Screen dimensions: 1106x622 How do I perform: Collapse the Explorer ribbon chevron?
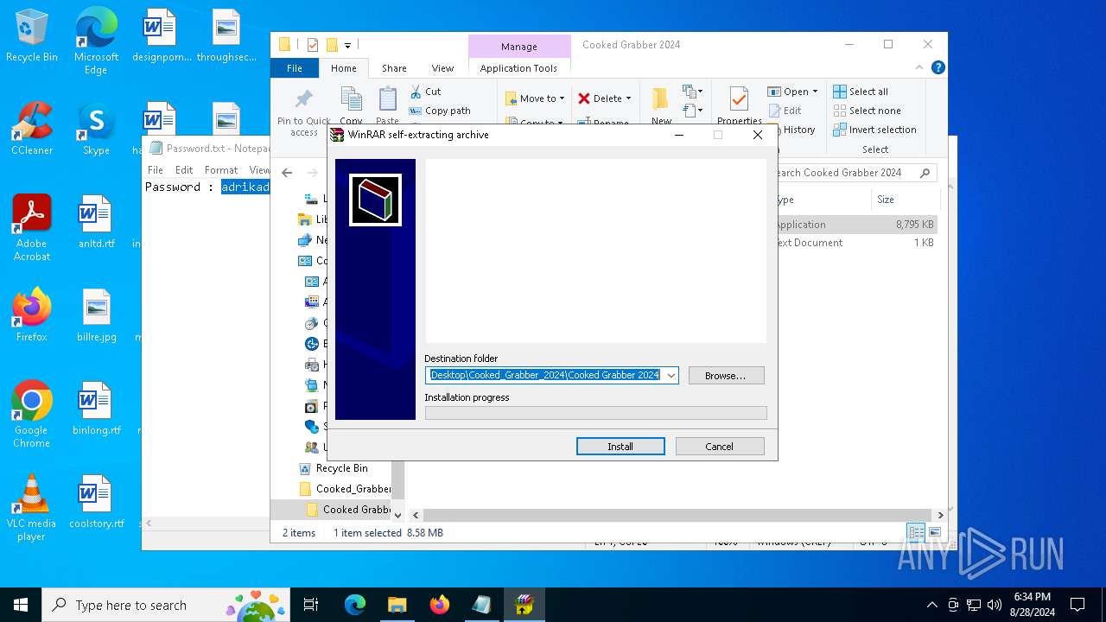[920, 67]
